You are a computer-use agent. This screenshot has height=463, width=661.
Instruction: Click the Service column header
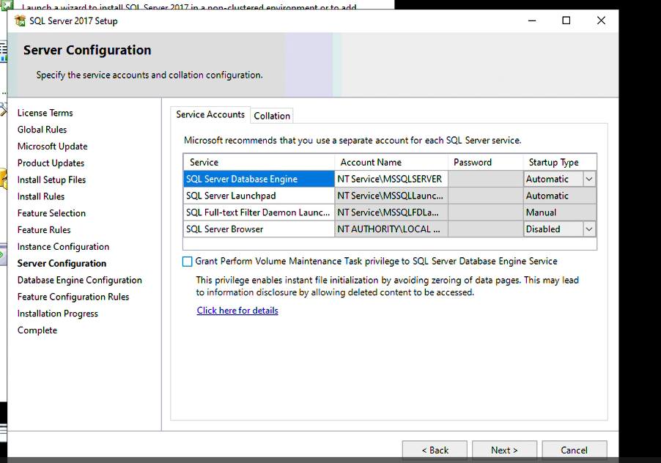[259, 162]
